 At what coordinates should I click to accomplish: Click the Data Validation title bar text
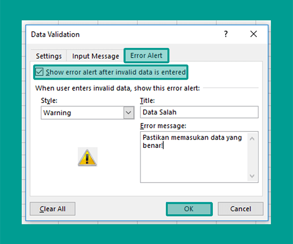(55, 35)
